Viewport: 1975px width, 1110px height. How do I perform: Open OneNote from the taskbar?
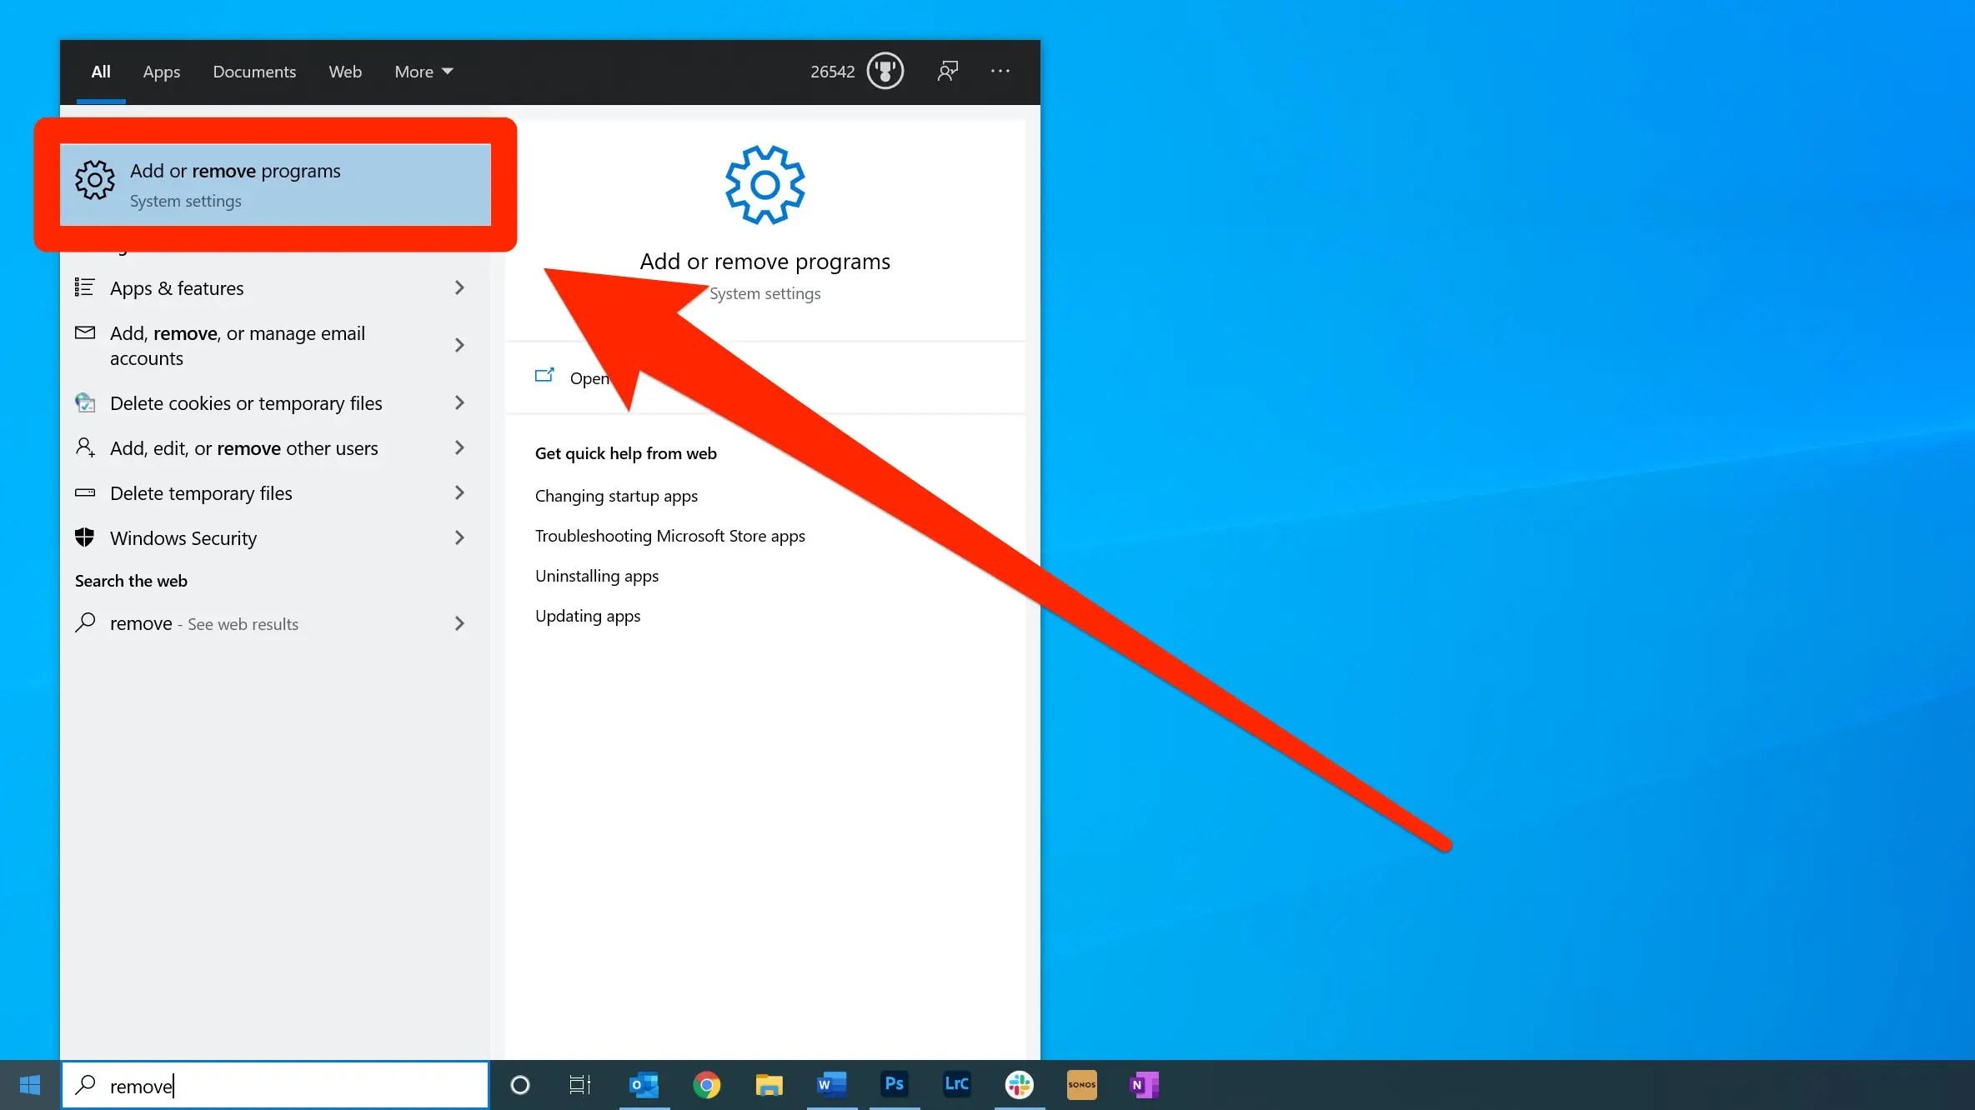tap(1144, 1084)
